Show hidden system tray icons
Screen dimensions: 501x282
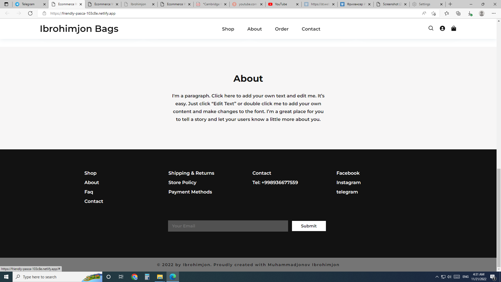pos(437,277)
